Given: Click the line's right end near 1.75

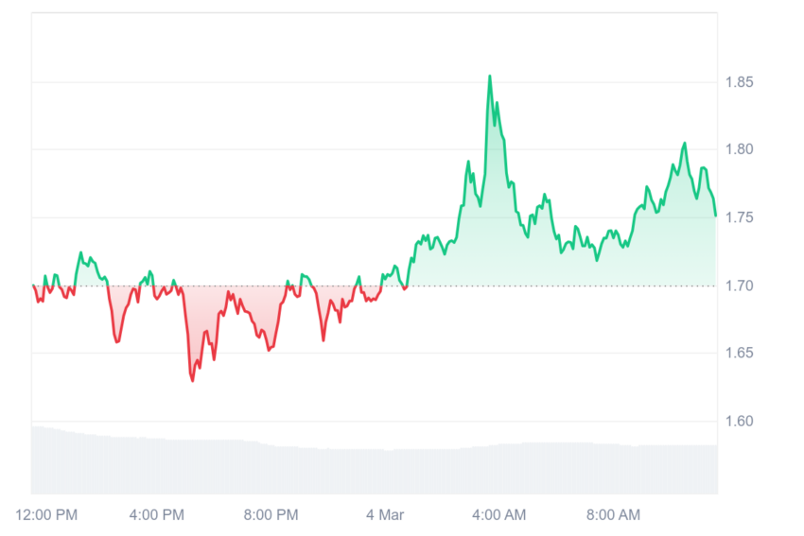Looking at the screenshot, I should [x=715, y=216].
